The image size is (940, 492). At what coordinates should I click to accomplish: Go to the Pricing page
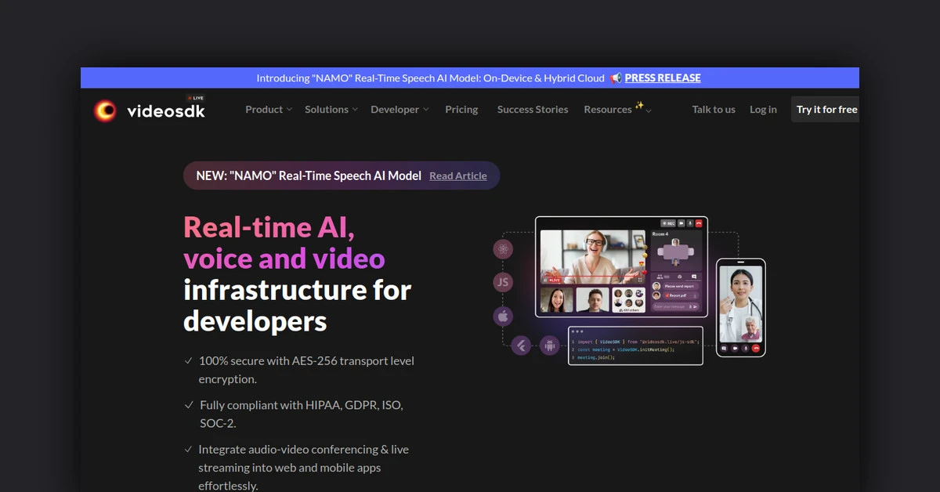tap(461, 110)
